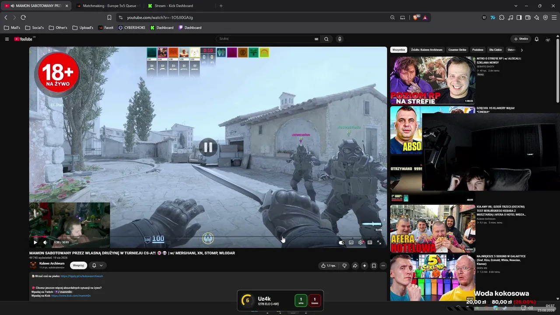The width and height of the screenshot is (560, 315).
Task: Open the AFERA HOTELOWA video thumbnail
Action: 433,229
